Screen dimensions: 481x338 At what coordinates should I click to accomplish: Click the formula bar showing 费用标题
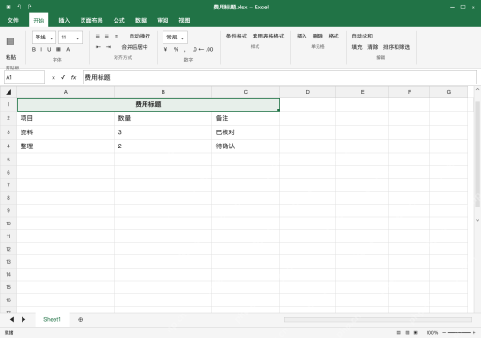click(280, 77)
